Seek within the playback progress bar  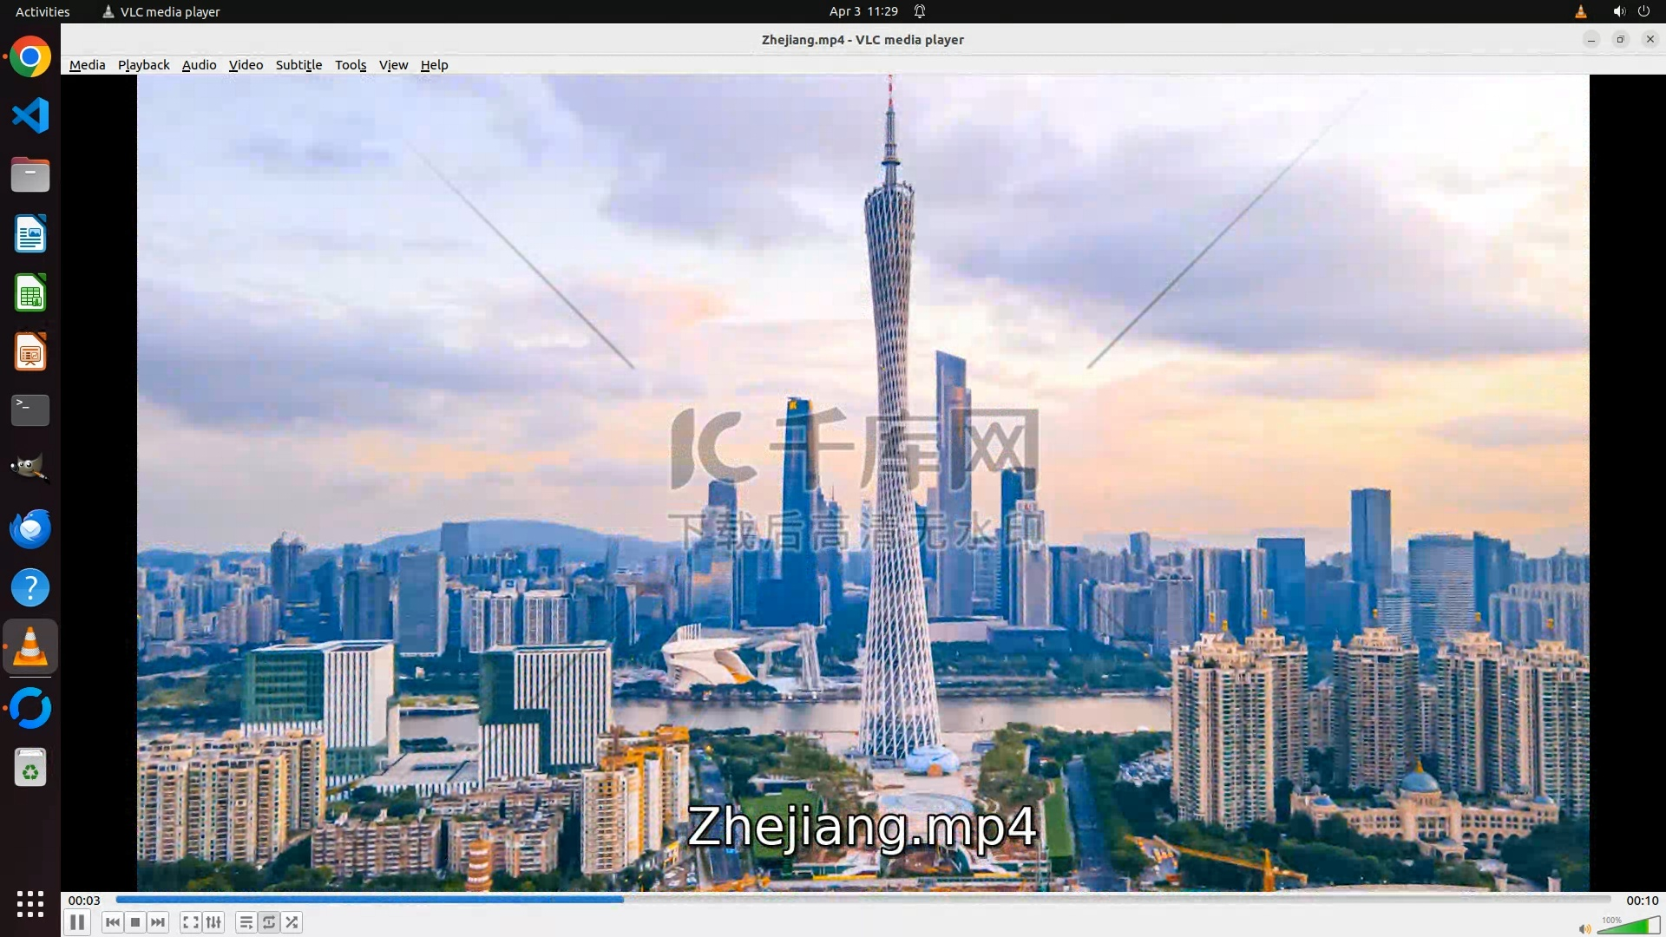click(863, 900)
